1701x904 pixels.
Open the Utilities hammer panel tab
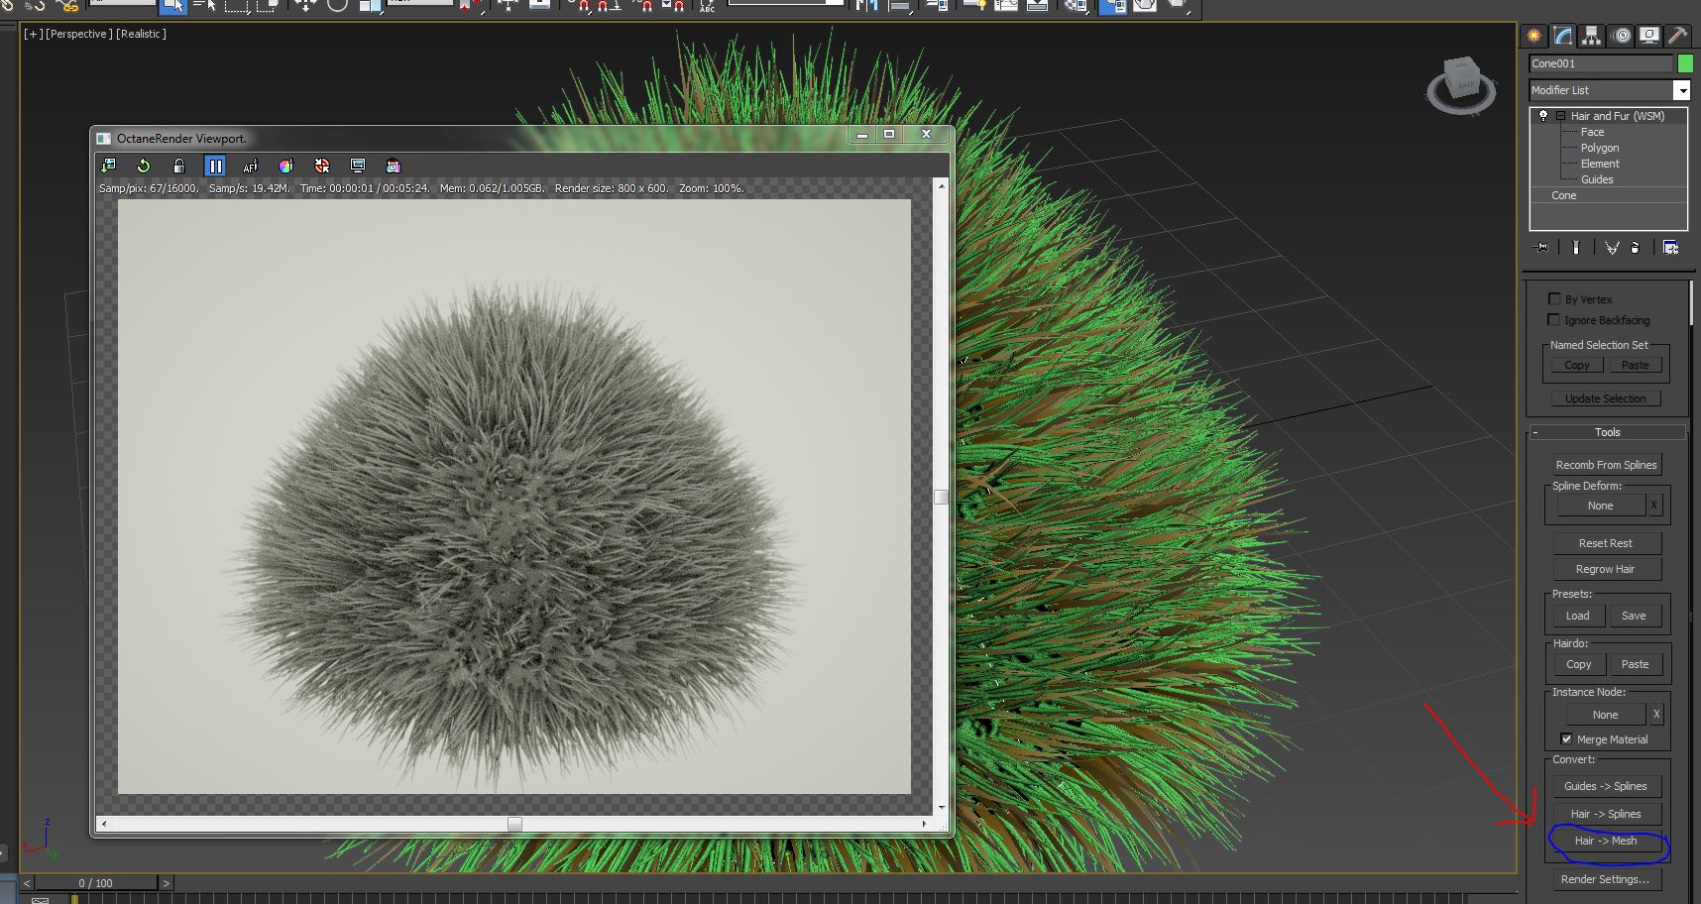coord(1677,36)
